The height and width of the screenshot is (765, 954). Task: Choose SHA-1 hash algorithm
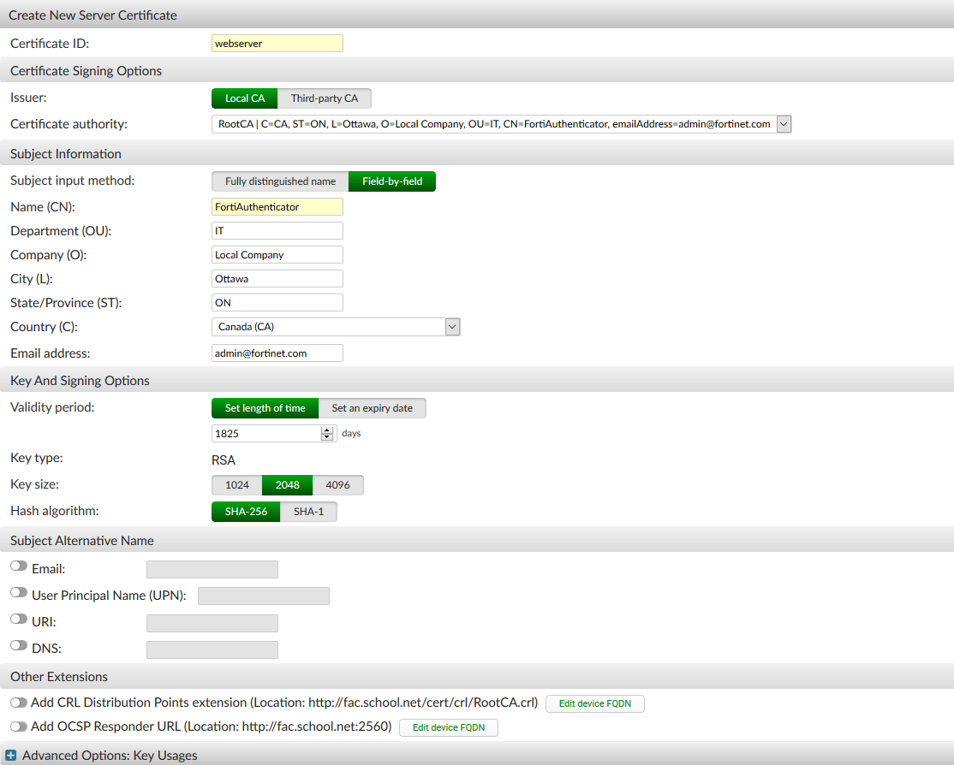[x=308, y=512]
